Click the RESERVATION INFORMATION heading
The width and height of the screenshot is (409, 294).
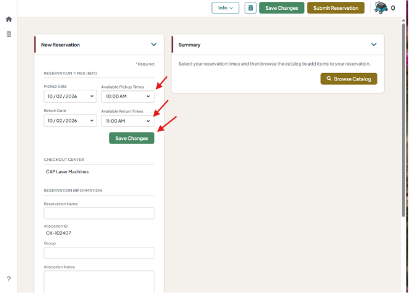point(73,191)
